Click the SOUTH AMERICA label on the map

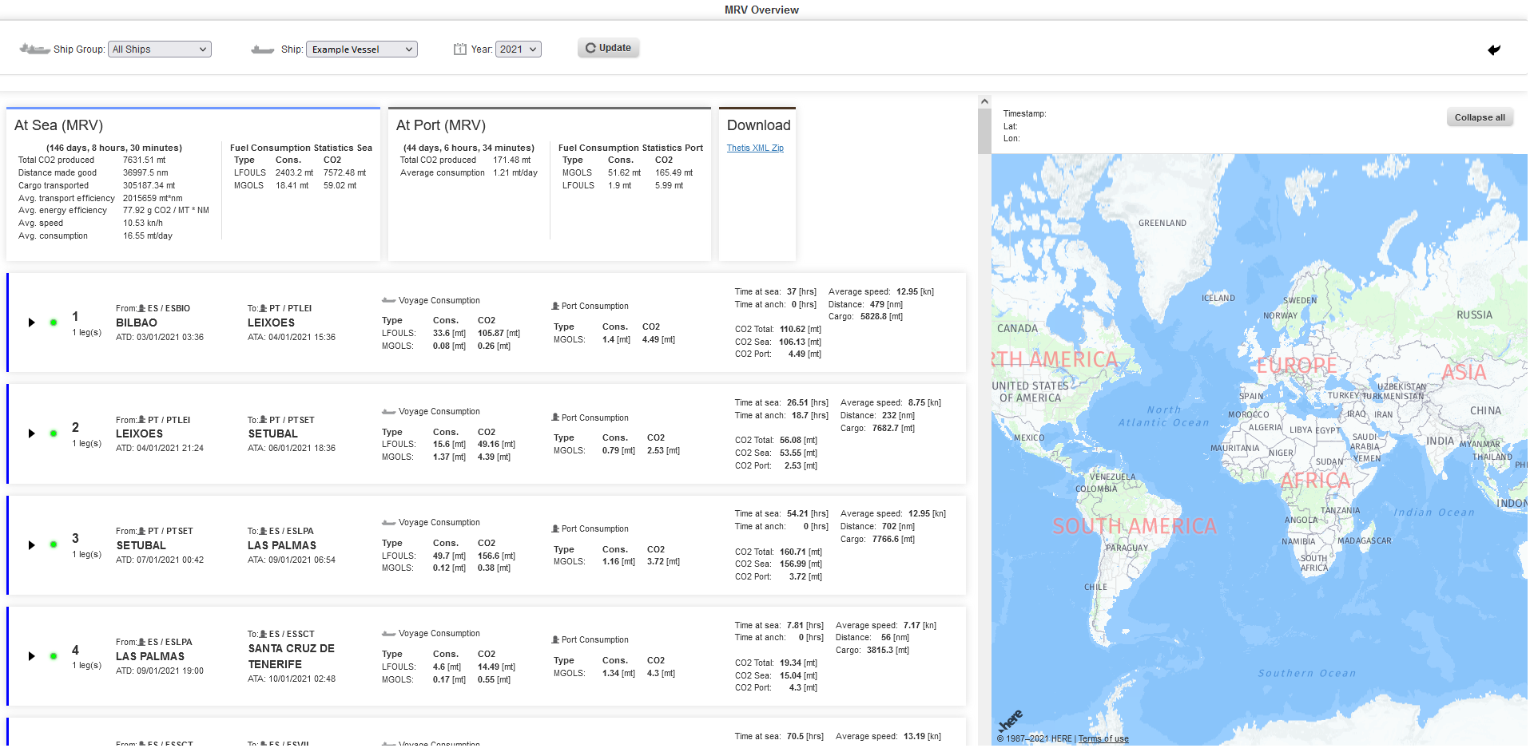(1135, 526)
